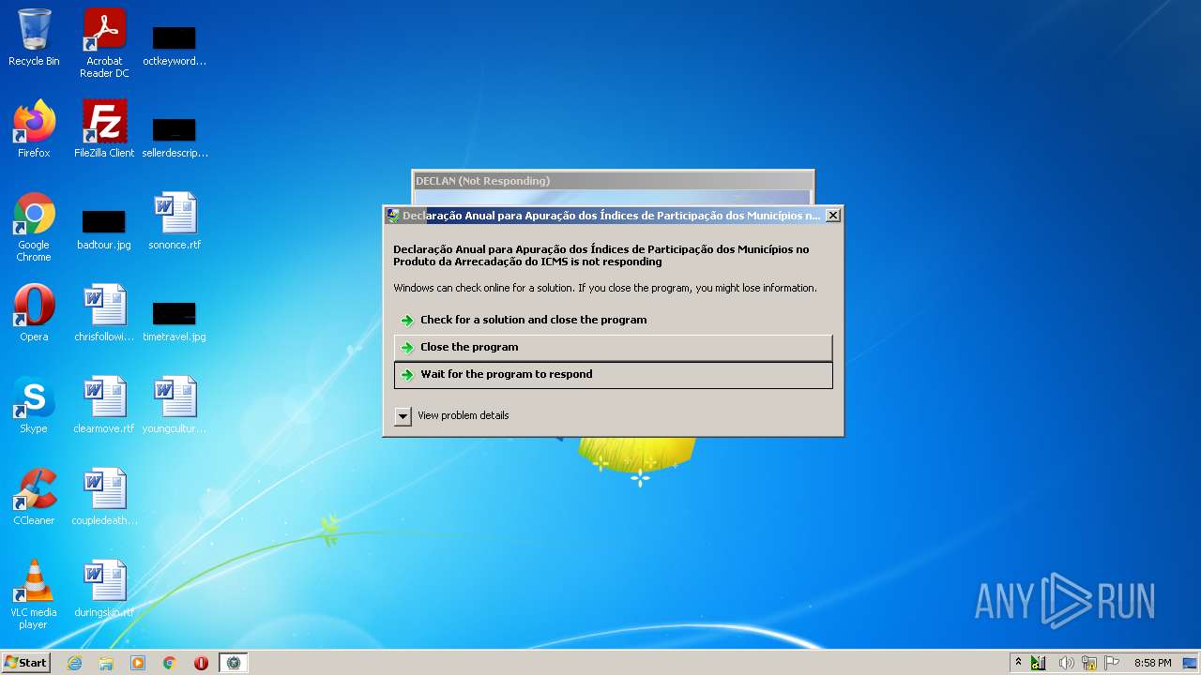
Task: Open Internet Explorer from the taskbar
Action: click(x=75, y=663)
